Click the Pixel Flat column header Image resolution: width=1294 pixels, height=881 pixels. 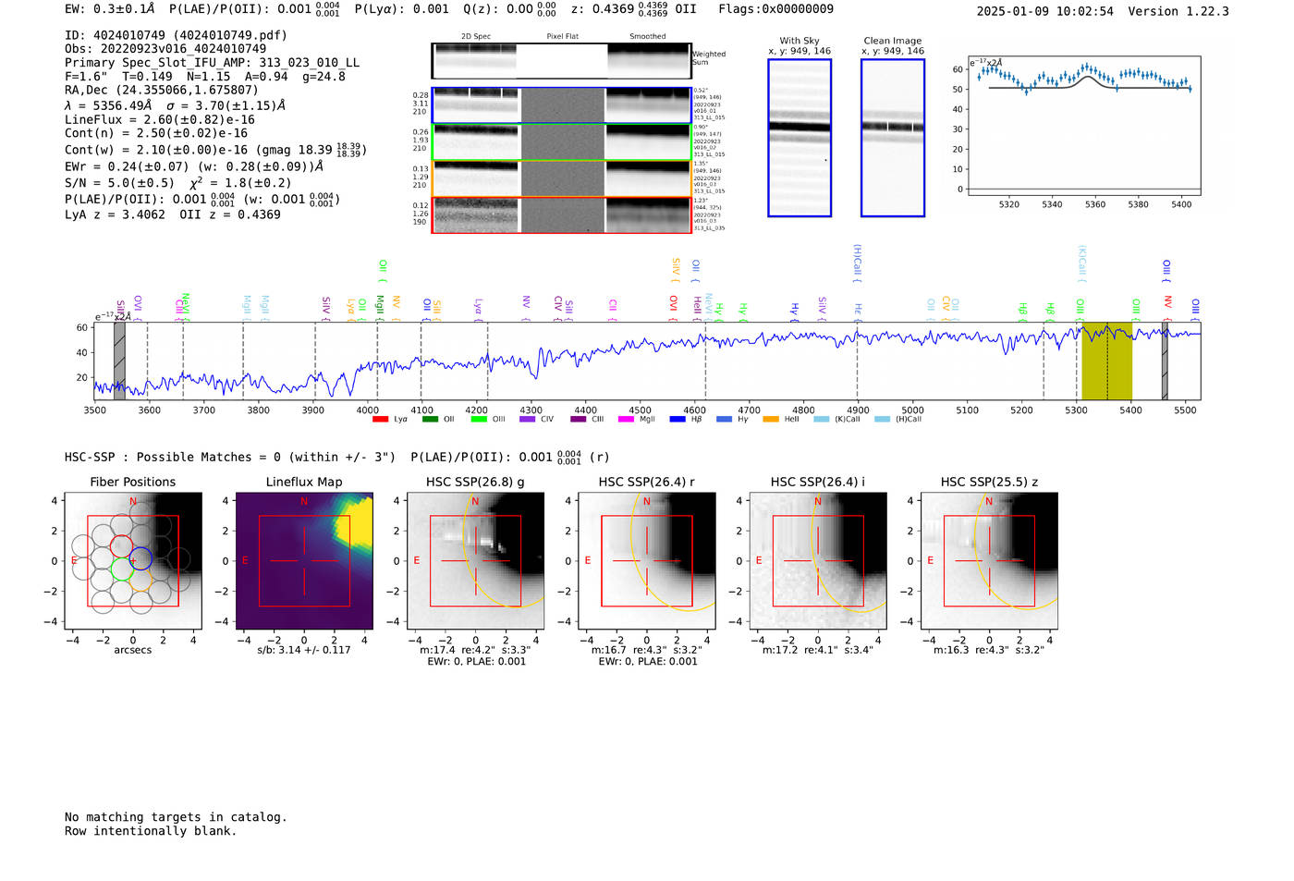coord(562,36)
